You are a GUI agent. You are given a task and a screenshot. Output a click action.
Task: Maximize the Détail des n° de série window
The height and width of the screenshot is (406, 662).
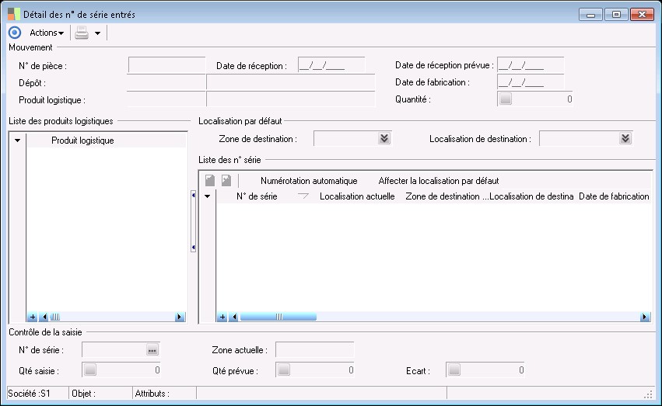point(616,15)
